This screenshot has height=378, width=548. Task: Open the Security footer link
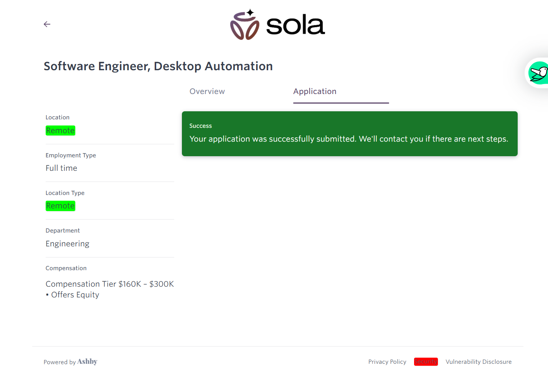426,362
